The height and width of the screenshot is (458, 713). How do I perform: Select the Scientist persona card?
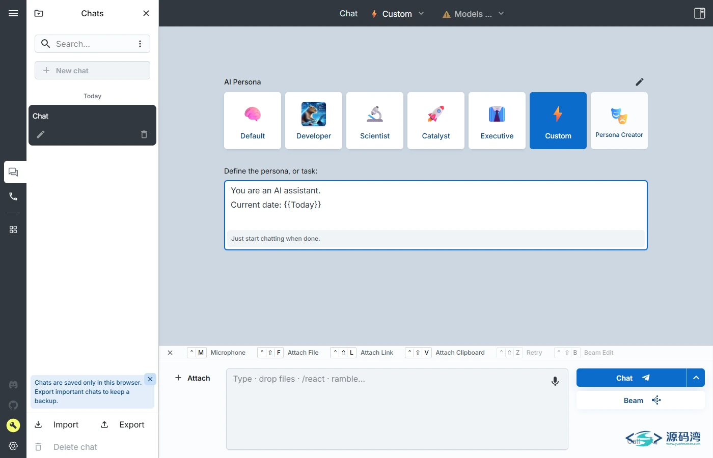375,121
